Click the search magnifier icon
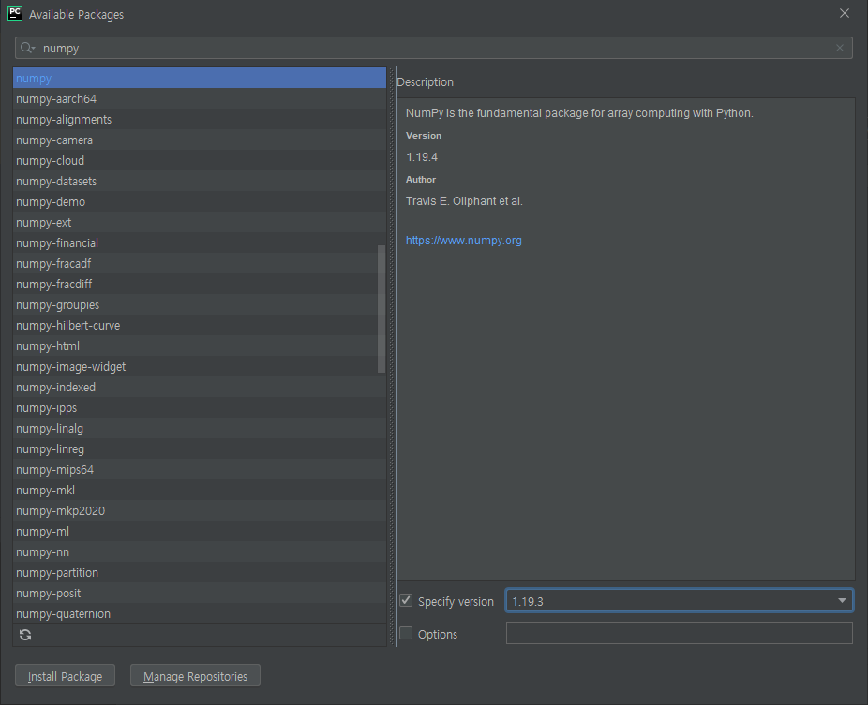The width and height of the screenshot is (868, 705). click(x=27, y=48)
